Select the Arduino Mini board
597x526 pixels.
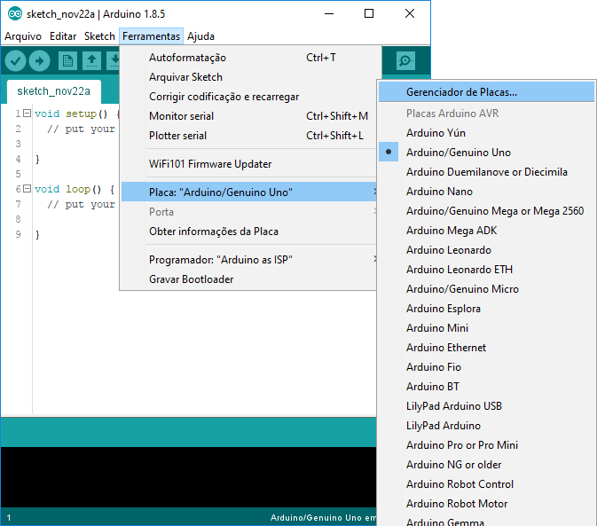click(x=487, y=327)
